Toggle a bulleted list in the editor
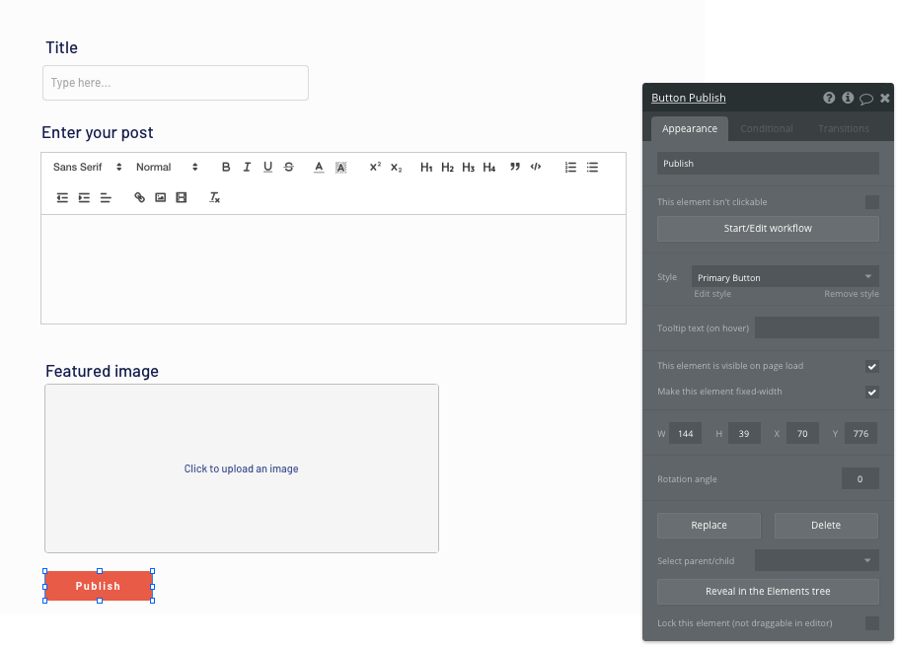The image size is (898, 647). tap(592, 167)
